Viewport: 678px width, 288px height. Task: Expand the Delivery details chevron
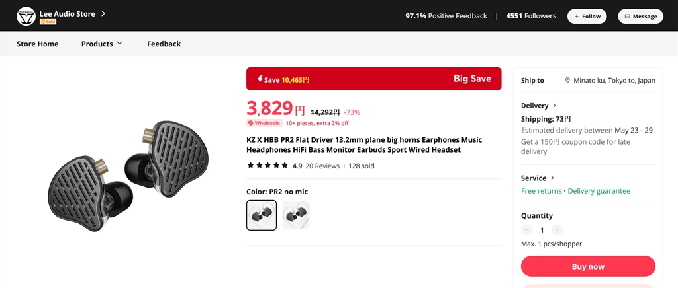554,106
